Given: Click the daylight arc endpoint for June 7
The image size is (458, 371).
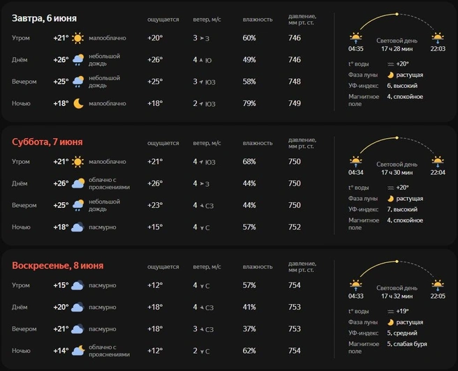Looking at the screenshot, I should (x=397, y=137).
